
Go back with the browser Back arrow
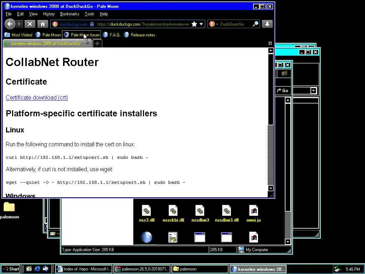point(10,24)
